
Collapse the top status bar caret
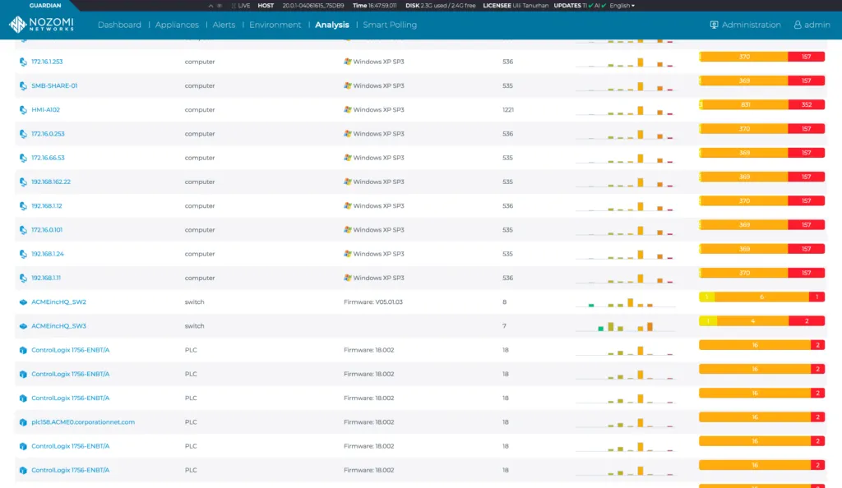click(x=210, y=6)
